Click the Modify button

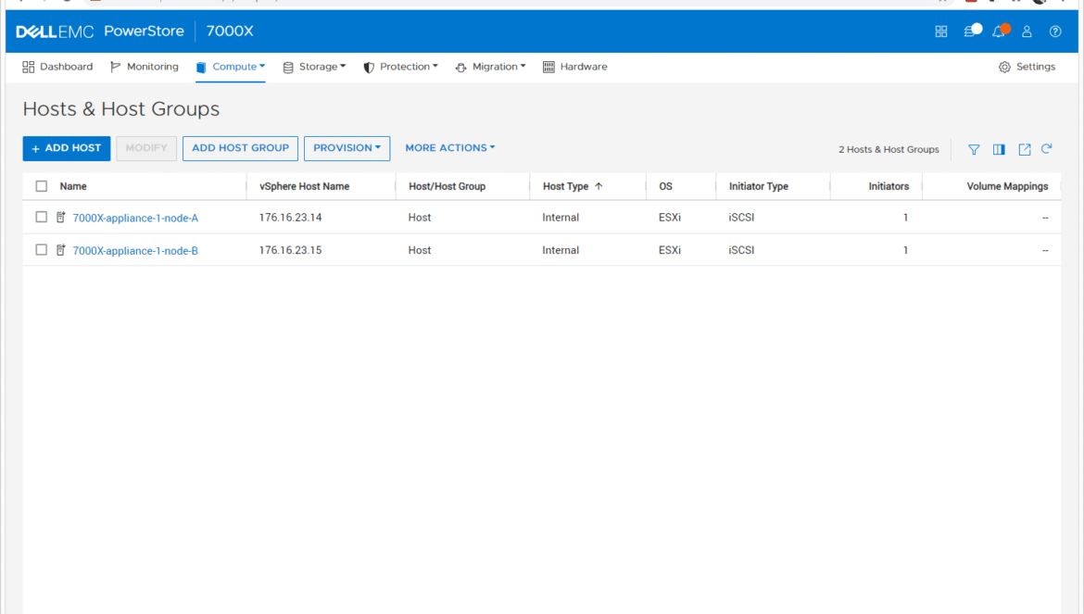click(x=146, y=148)
